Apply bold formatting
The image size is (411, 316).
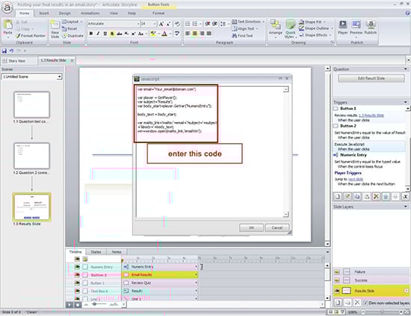point(91,34)
